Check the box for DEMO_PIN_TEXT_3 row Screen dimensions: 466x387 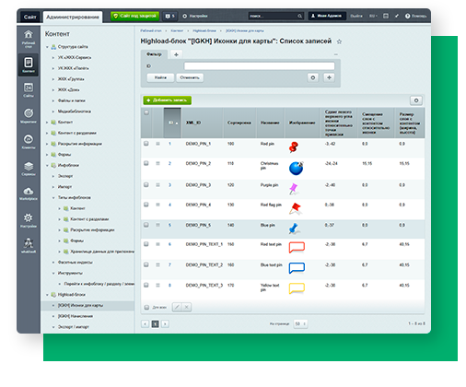point(146,285)
